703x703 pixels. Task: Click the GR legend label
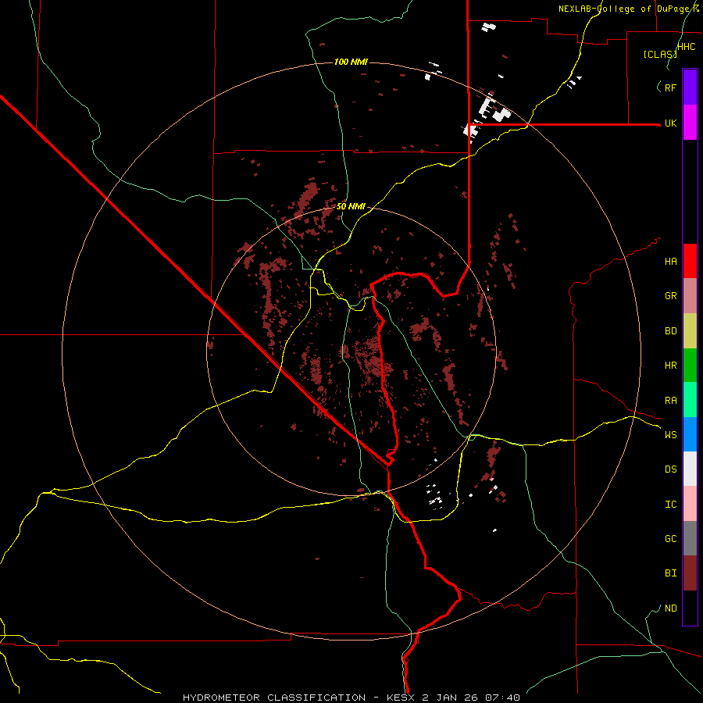click(670, 296)
